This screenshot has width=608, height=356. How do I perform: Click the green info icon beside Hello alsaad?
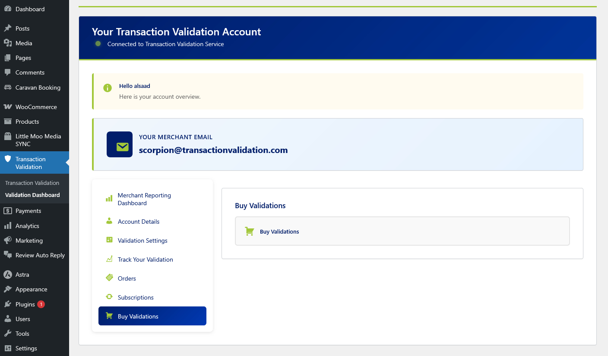[108, 88]
